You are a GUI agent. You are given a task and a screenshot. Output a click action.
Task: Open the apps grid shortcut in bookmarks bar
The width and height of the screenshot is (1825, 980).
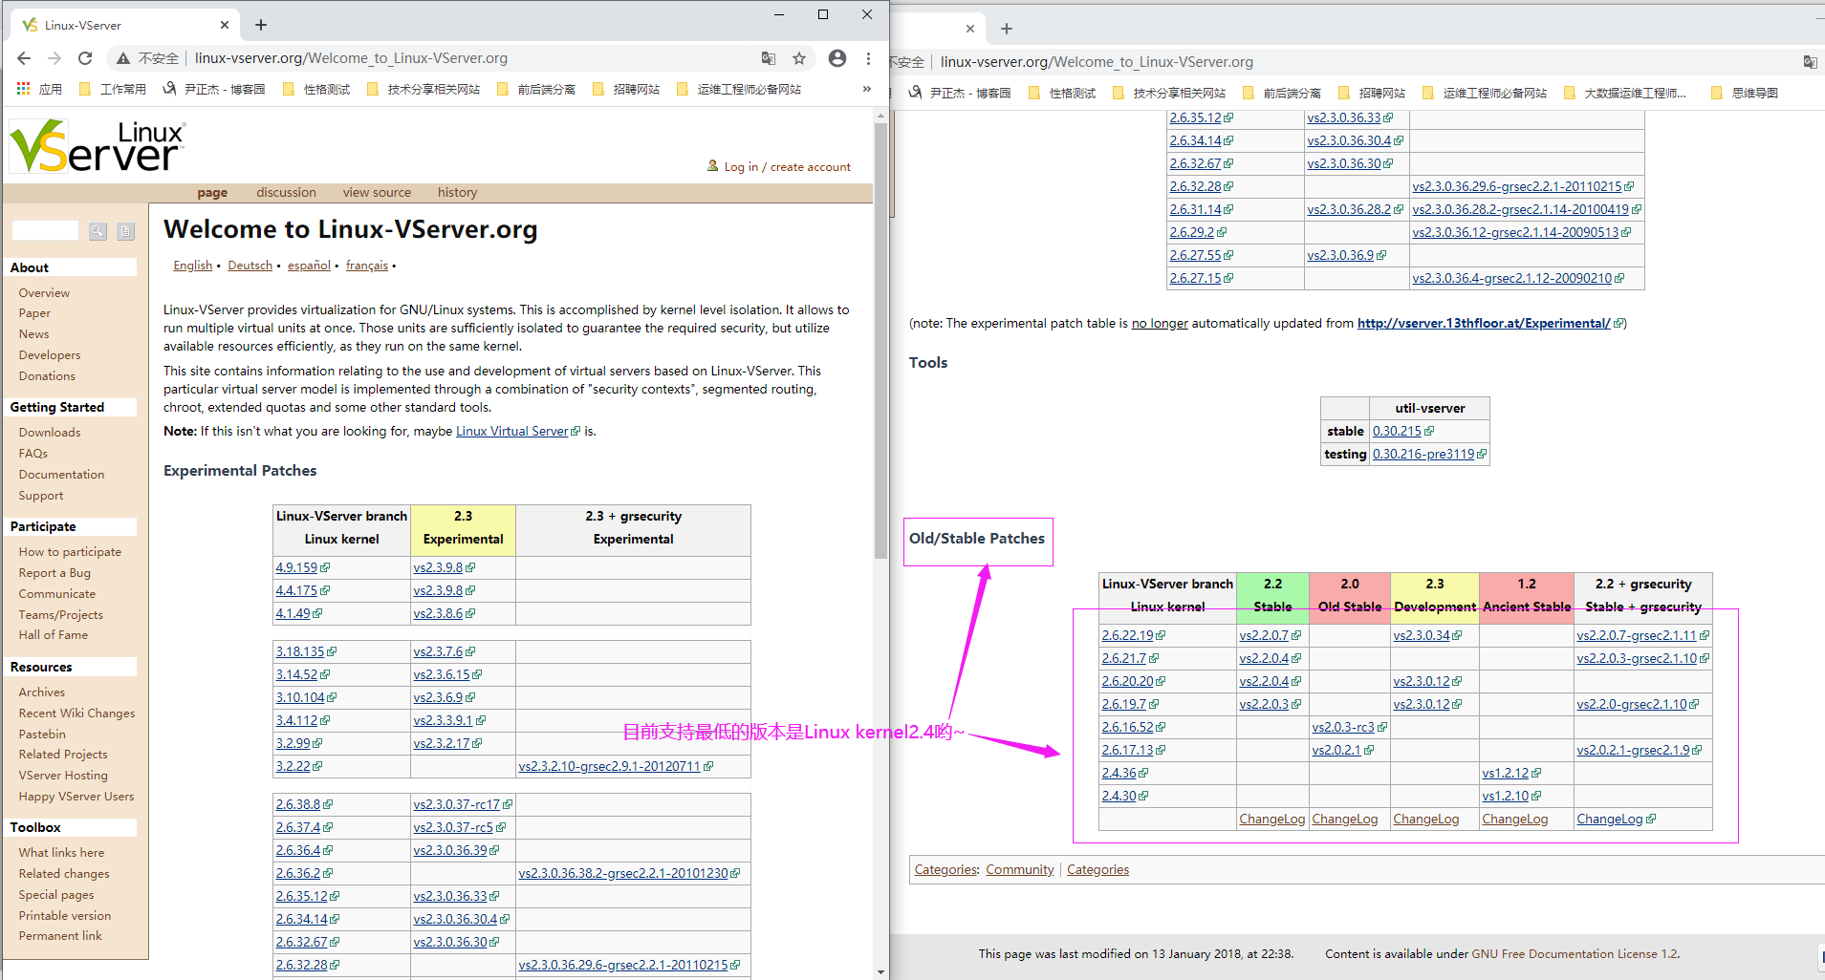tap(24, 89)
